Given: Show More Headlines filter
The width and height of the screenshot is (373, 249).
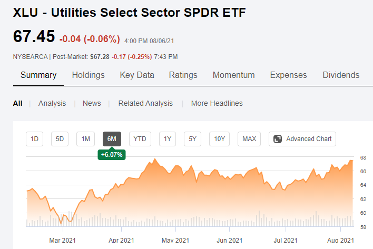Looking at the screenshot, I should (x=217, y=103).
